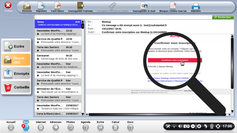Viewport: 237px width, 133px height.
Task: Click the tray trash bin icon
Action: (211, 126)
